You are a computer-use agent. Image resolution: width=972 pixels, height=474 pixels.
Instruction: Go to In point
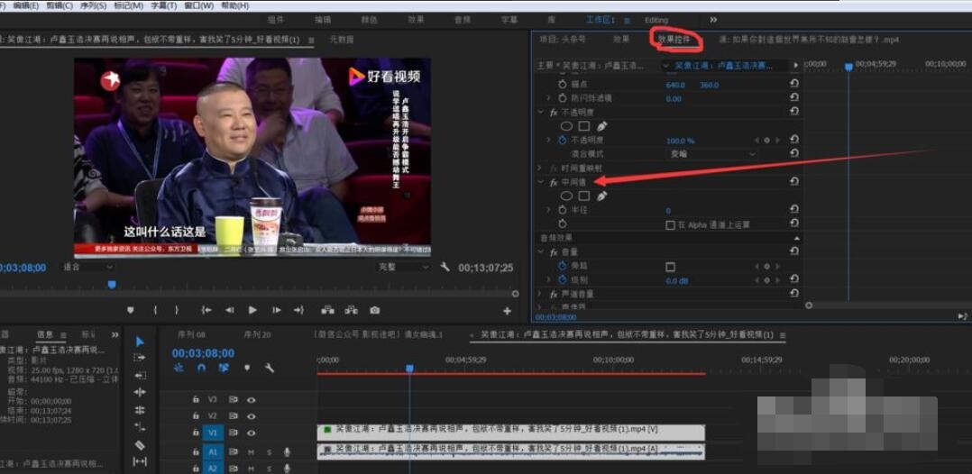(206, 310)
